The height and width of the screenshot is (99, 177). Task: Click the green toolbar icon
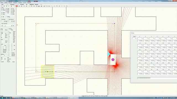pyautogui.click(x=9, y=6)
